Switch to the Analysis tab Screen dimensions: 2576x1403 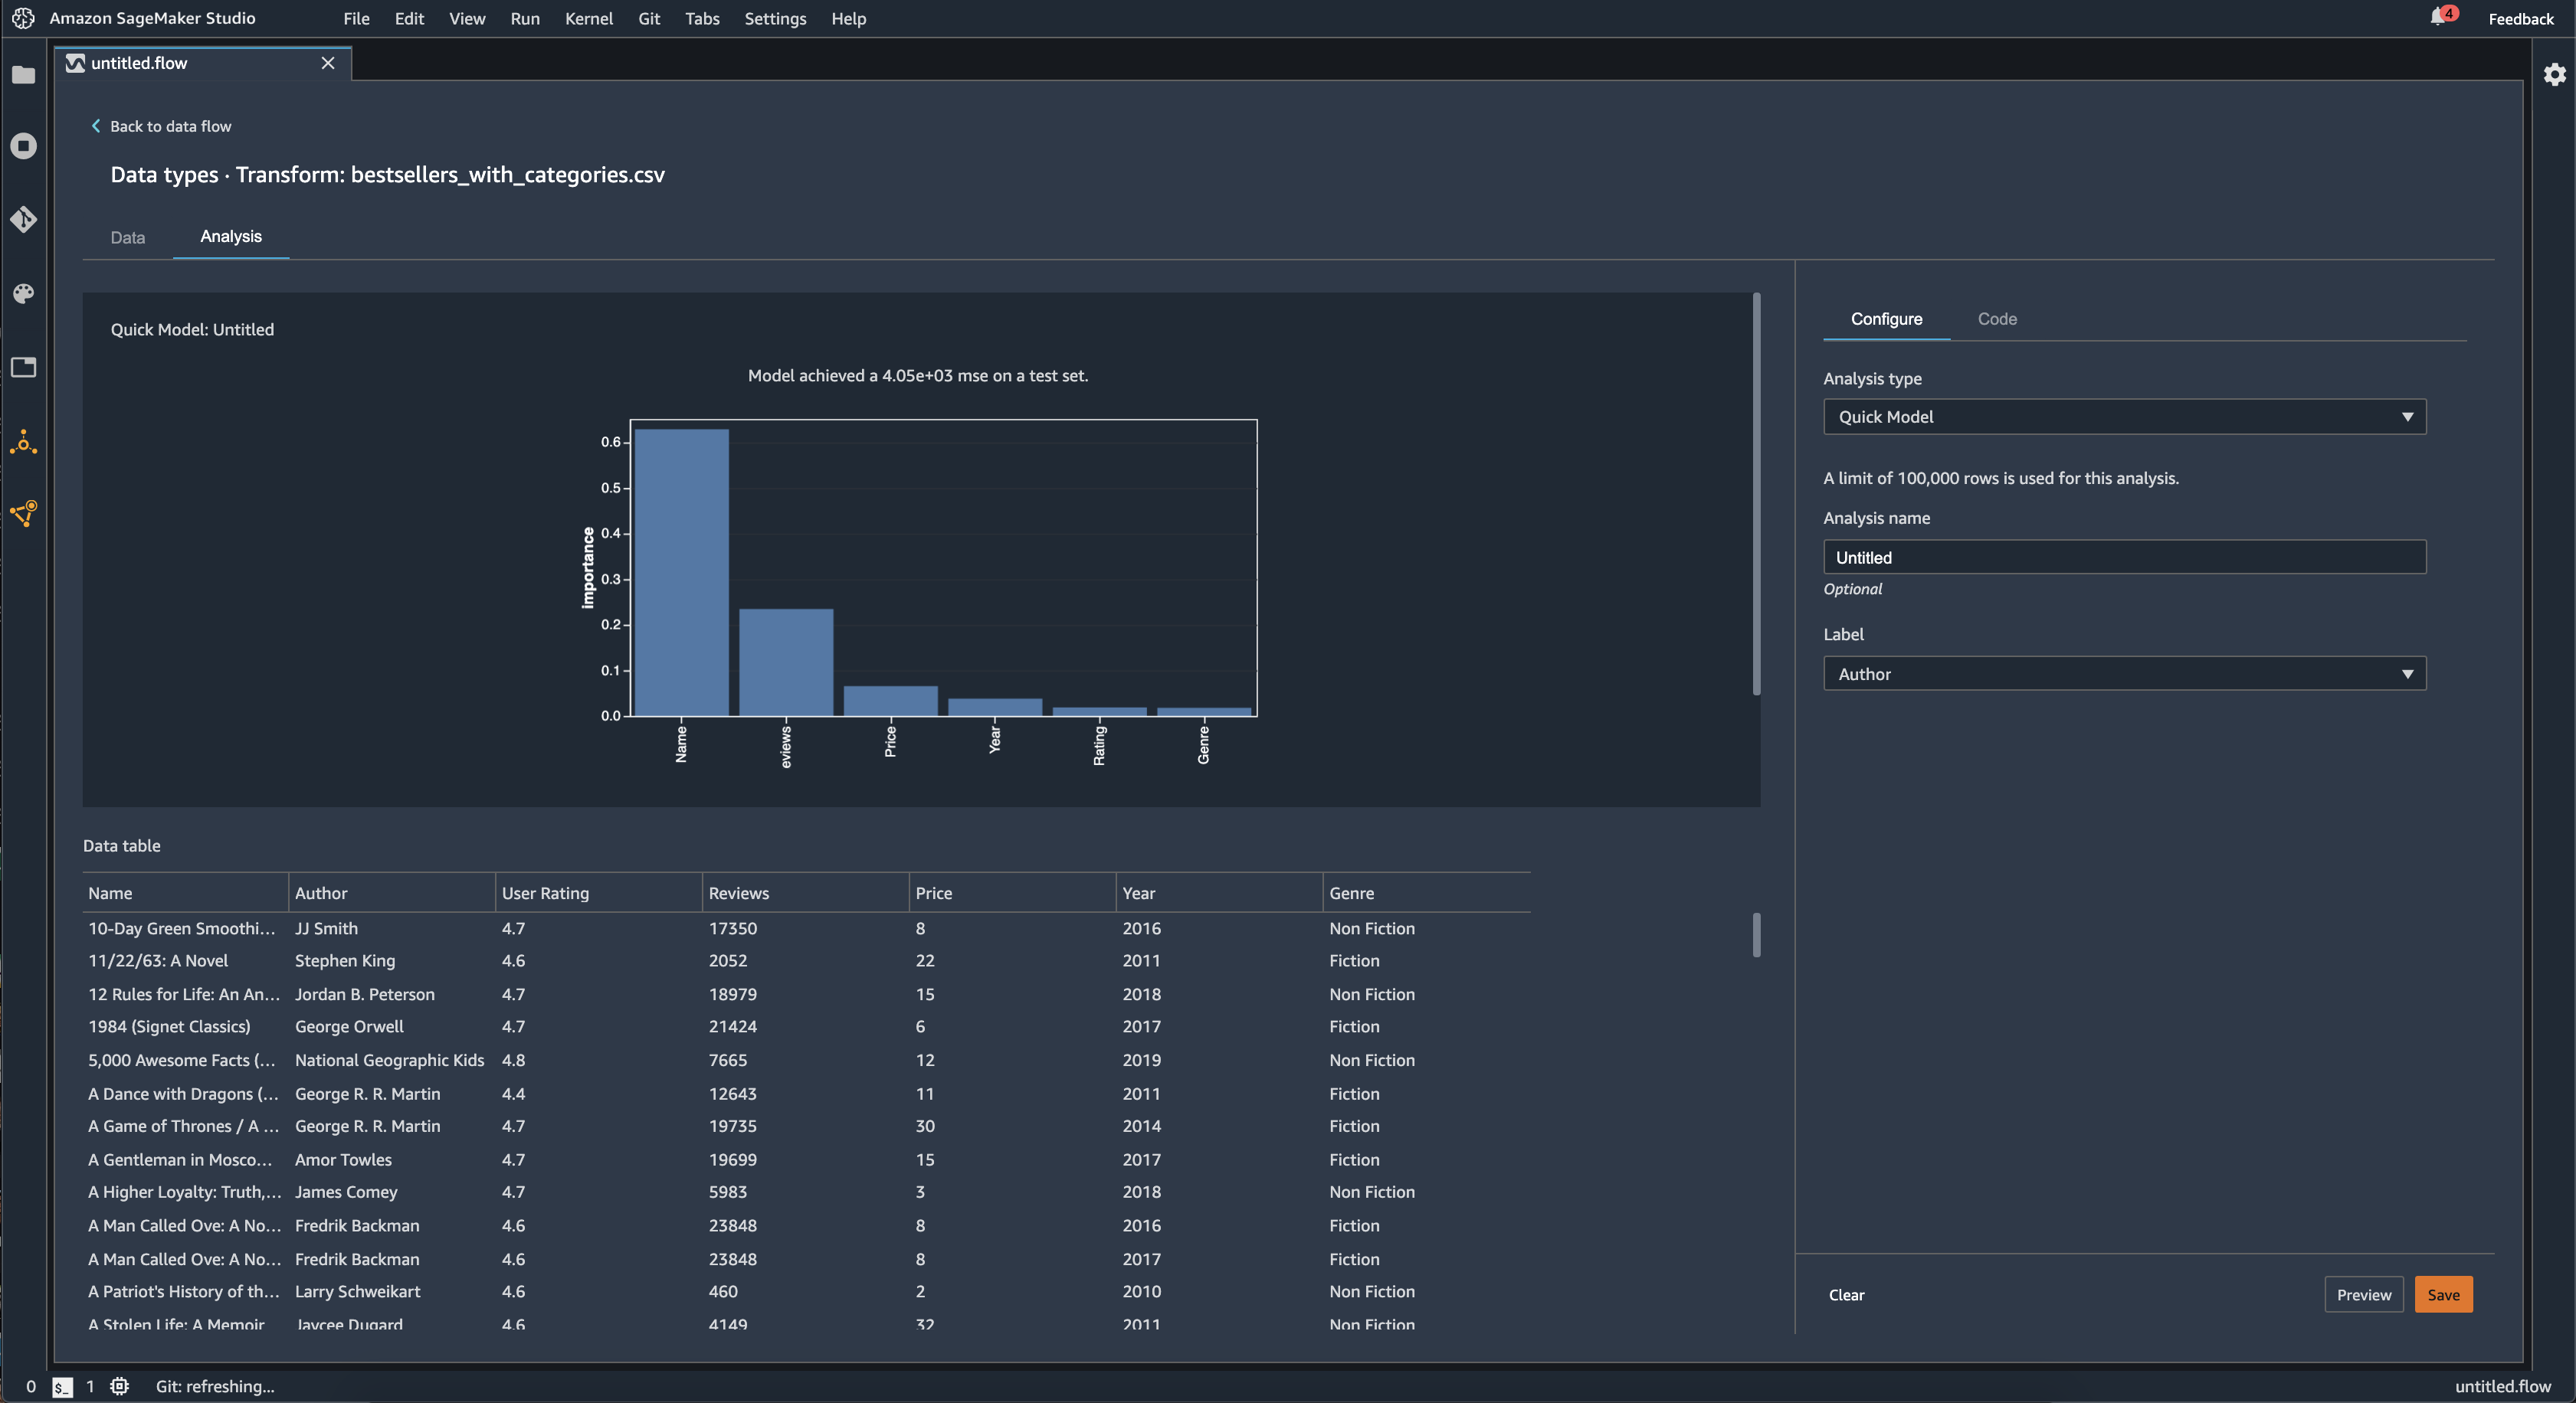[x=230, y=234]
